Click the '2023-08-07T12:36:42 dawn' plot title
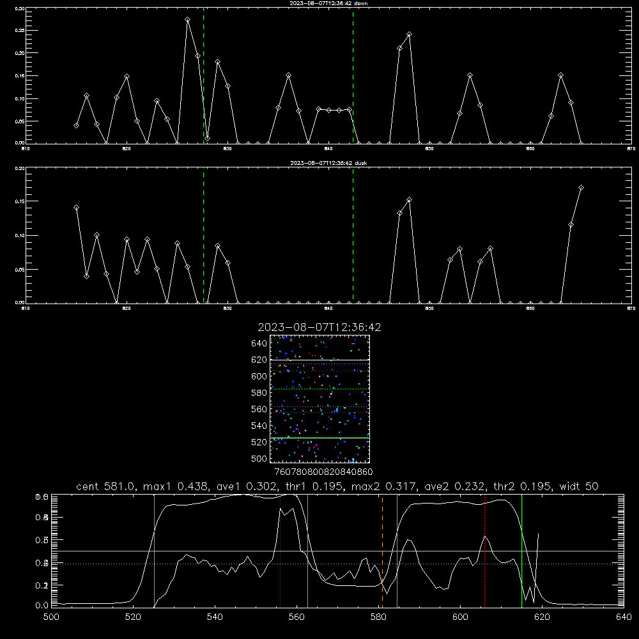 (x=328, y=3)
